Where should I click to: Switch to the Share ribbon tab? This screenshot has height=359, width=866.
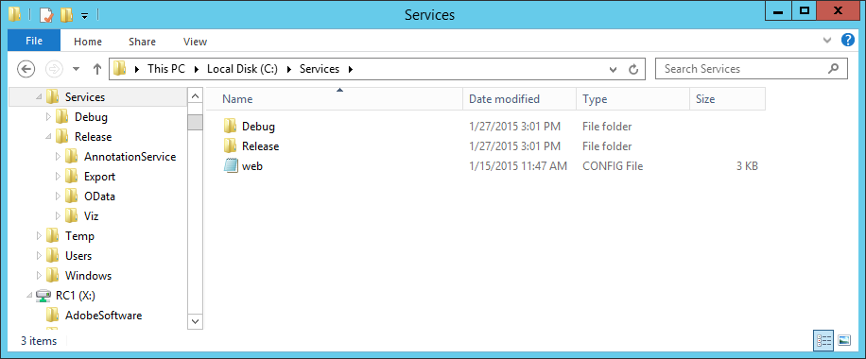point(142,42)
